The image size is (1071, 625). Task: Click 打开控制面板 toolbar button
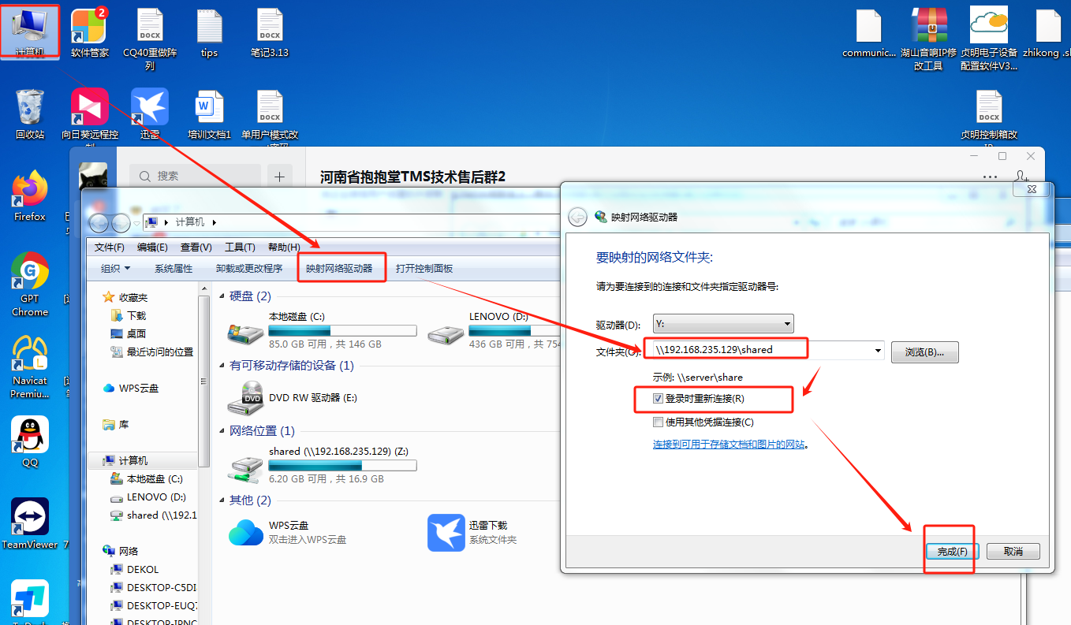[x=424, y=269]
